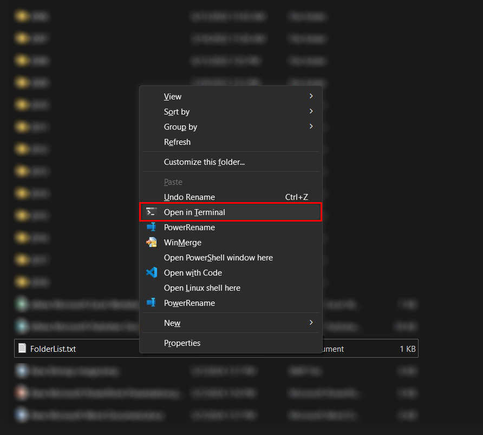Open Properties from the context menu

182,343
